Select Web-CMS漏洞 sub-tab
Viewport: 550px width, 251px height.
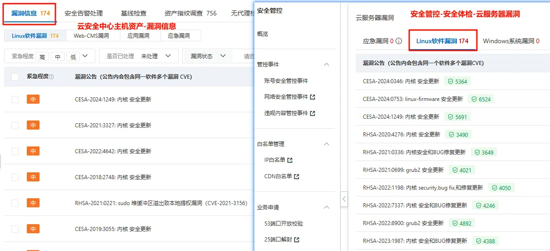tap(91, 35)
